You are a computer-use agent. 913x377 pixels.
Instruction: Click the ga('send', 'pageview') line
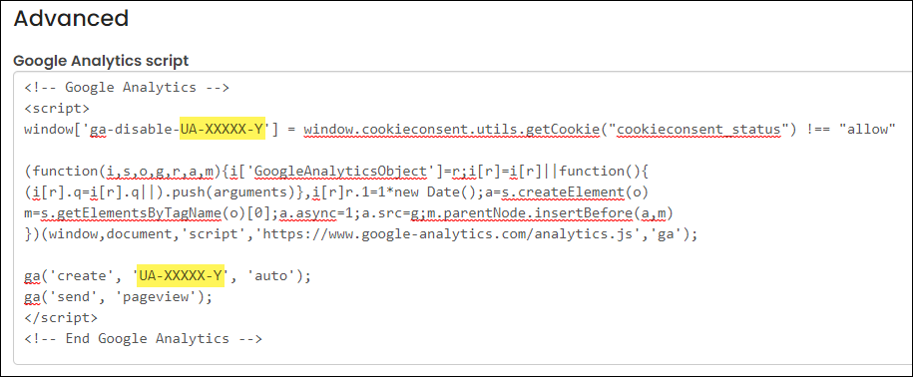click(x=118, y=298)
